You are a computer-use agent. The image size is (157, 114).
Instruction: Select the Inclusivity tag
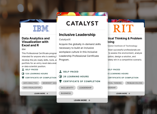(67, 88)
